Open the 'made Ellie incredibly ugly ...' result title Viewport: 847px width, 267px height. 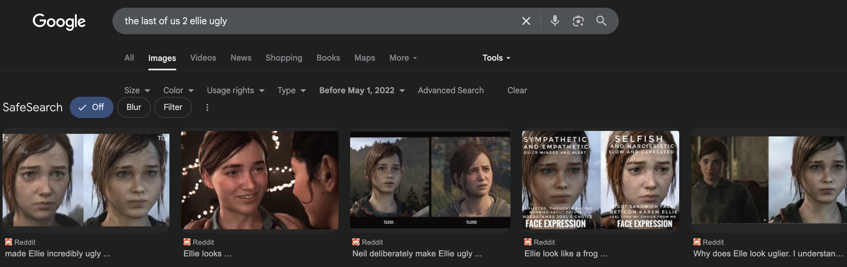tap(58, 253)
